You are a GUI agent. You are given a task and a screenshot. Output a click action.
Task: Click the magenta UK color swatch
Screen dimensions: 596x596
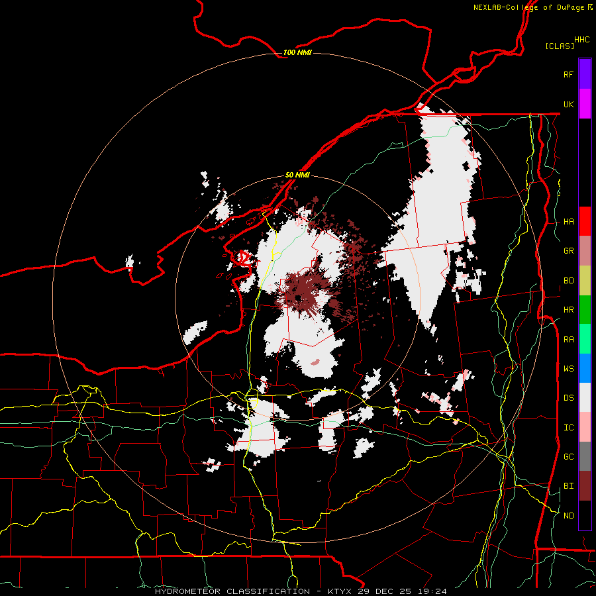coord(585,104)
